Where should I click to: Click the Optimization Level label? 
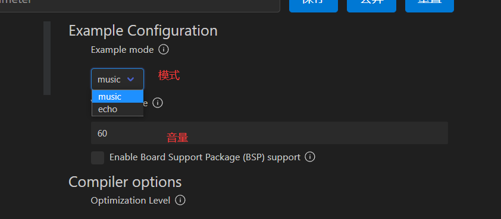pyautogui.click(x=131, y=200)
